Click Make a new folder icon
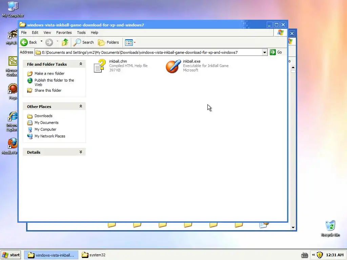The image size is (347, 260). (x=30, y=73)
